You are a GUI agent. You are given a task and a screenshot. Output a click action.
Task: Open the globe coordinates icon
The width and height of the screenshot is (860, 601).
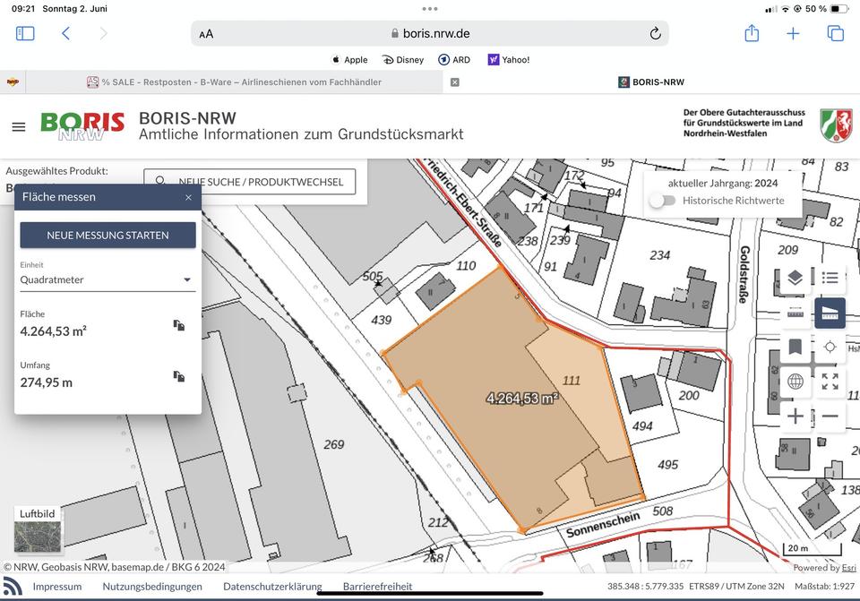[x=795, y=382]
